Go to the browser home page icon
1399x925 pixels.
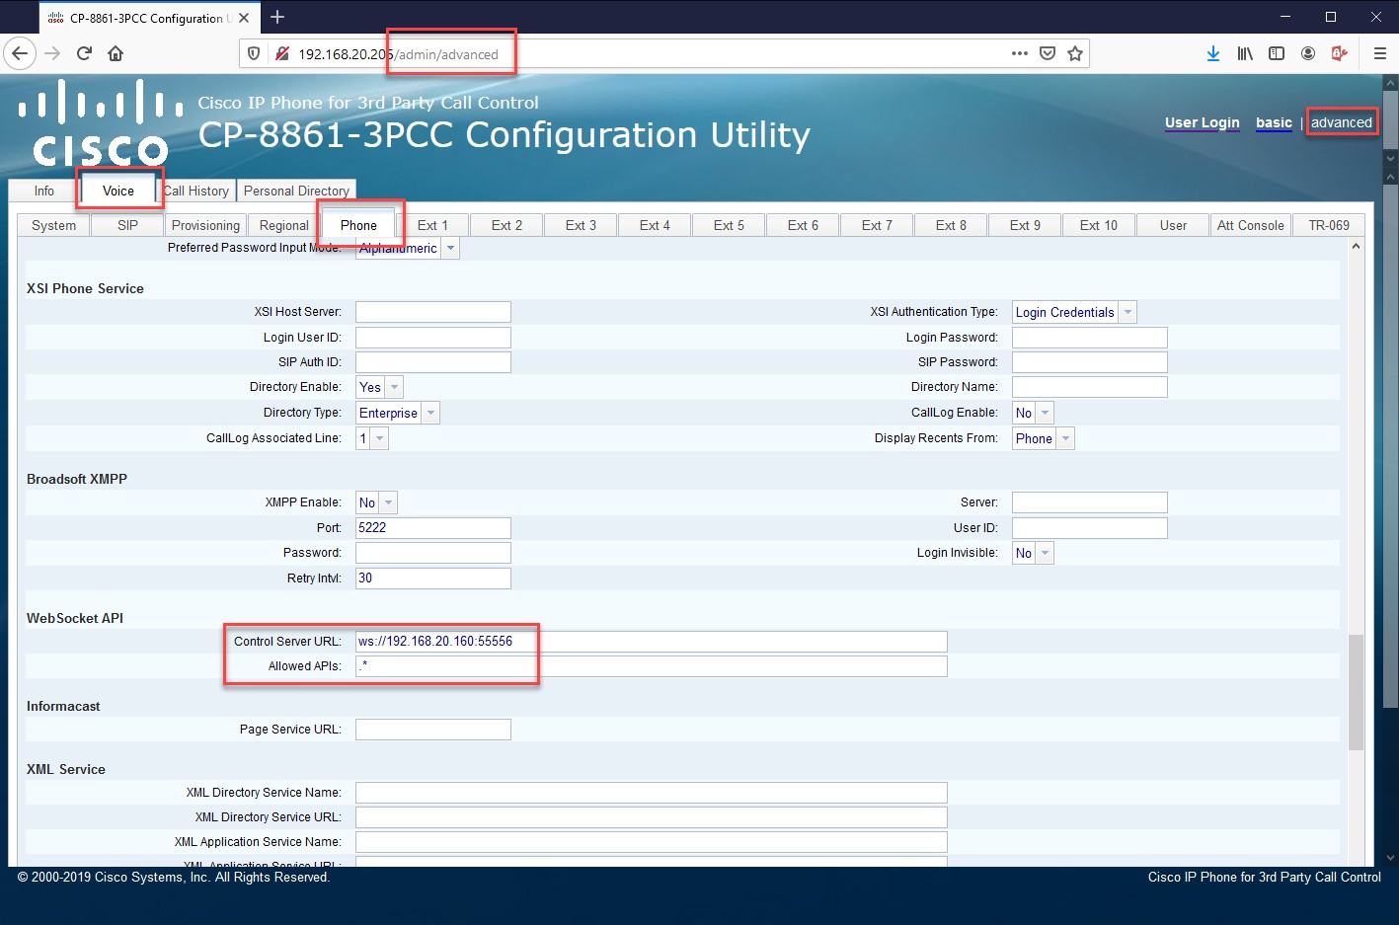[x=116, y=53]
